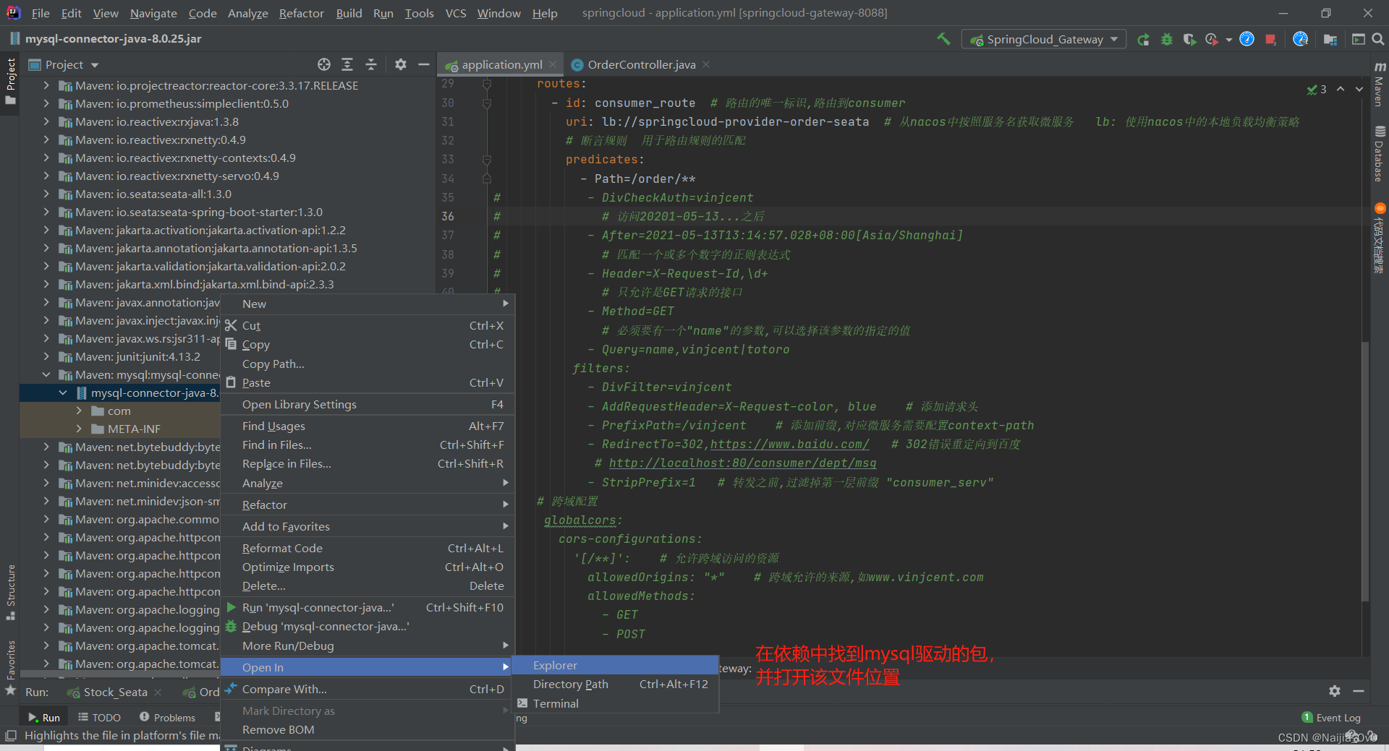Open Run panel gear settings
The image size is (1389, 751).
point(1335,691)
